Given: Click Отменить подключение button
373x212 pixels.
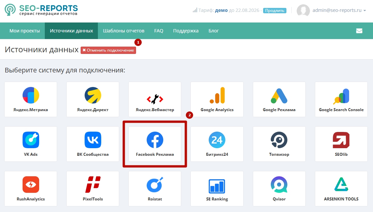Looking at the screenshot, I should tap(108, 50).
